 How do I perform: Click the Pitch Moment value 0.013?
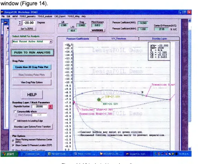pyautogui.click(x=97, y=25)
